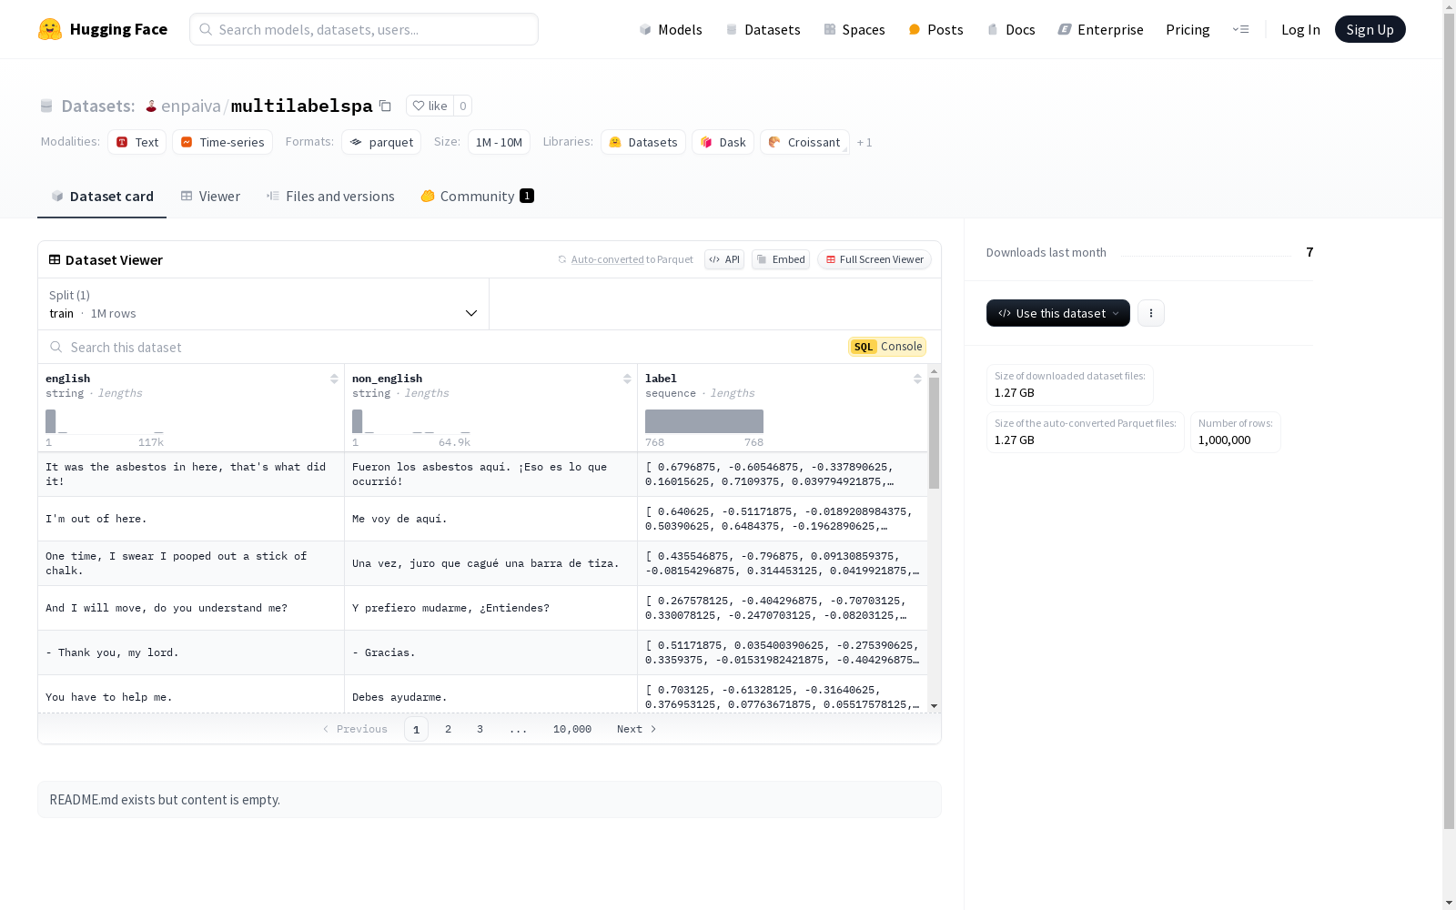The image size is (1456, 910).
Task: Click the Log In link
Action: pos(1300,29)
